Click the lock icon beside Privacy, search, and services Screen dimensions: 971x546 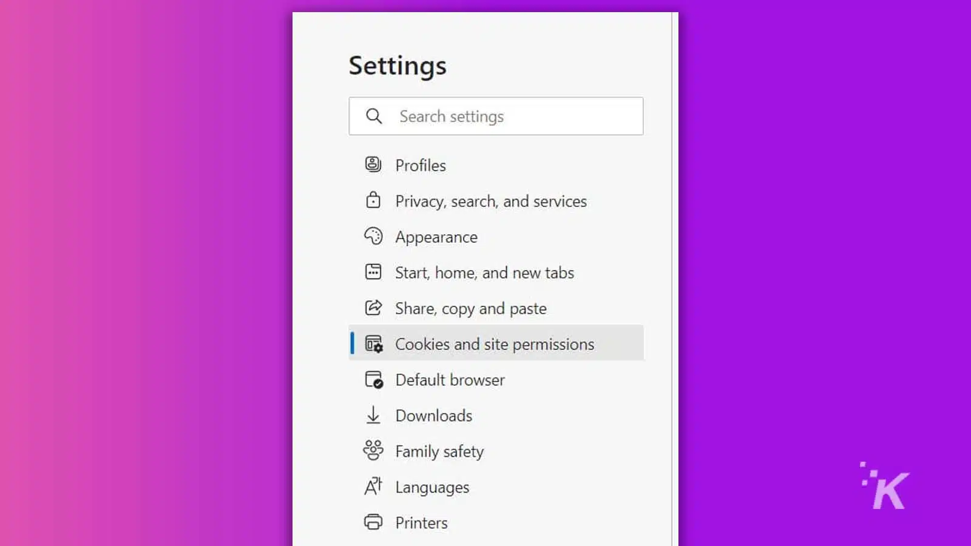[x=373, y=200]
